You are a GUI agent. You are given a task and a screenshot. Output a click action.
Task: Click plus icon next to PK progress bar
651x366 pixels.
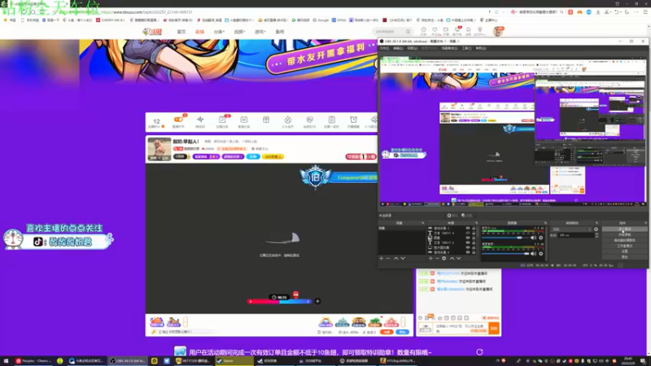coord(317,301)
